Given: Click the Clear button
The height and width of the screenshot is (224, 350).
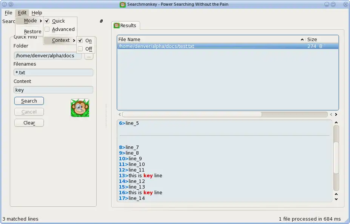Looking at the screenshot, I should click(x=29, y=123).
